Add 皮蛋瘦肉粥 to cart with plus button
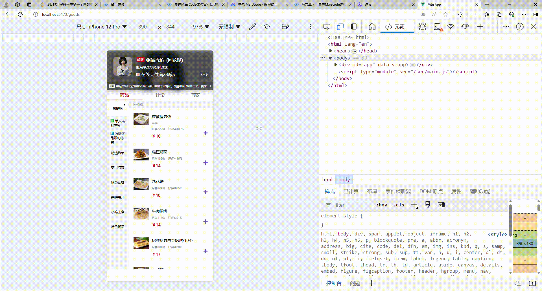The width and height of the screenshot is (542, 291). coord(206,133)
